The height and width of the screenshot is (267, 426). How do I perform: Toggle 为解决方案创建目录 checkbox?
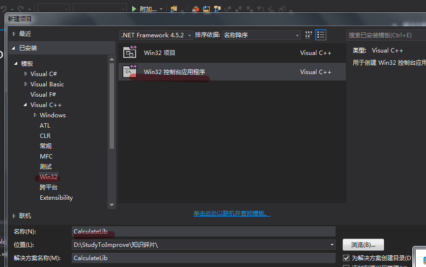(346, 258)
